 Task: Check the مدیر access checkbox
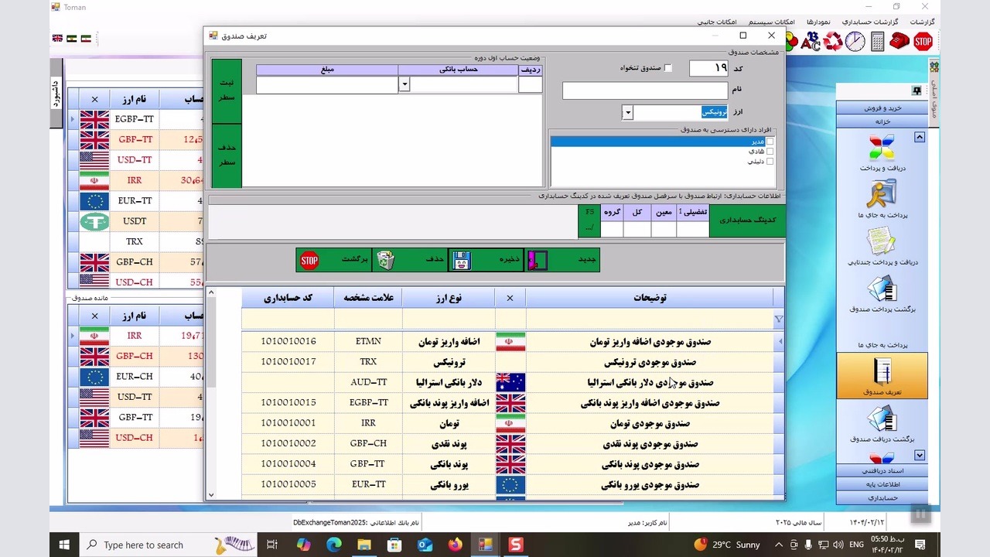770,142
